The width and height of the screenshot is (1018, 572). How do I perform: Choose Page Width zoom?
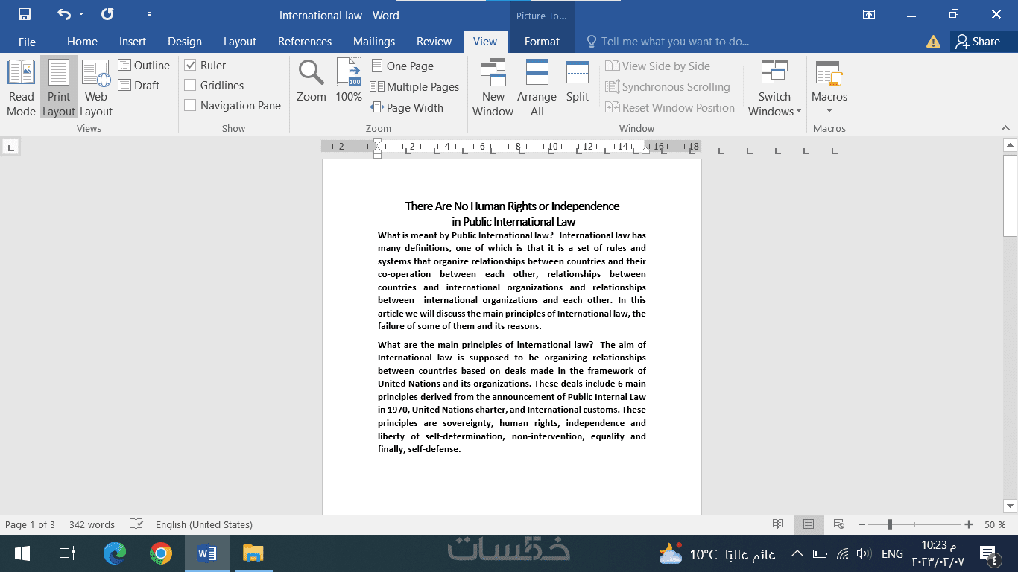407,108
